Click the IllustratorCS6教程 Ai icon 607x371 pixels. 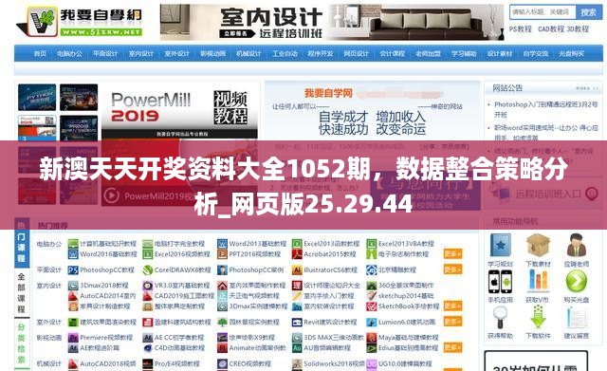[297, 269]
